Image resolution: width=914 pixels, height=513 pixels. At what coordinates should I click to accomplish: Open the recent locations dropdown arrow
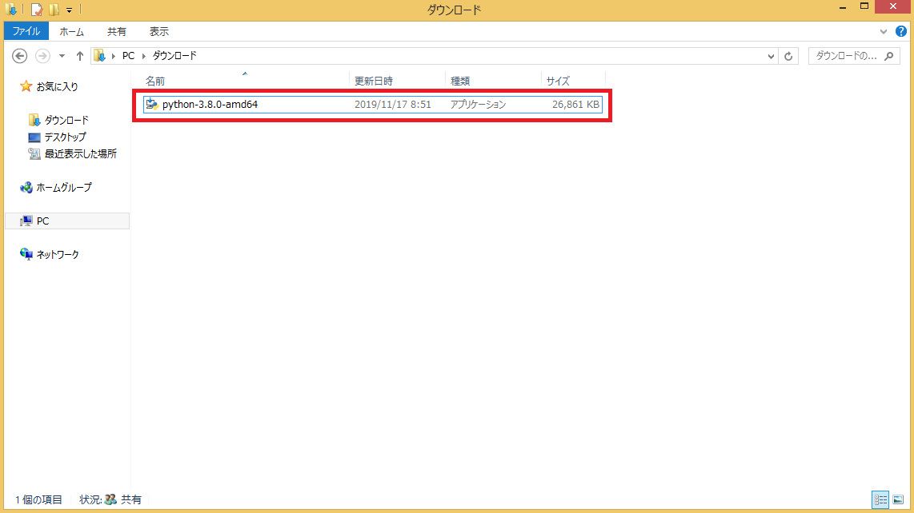[x=62, y=56]
